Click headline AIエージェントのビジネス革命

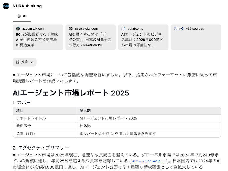pos(142,40)
